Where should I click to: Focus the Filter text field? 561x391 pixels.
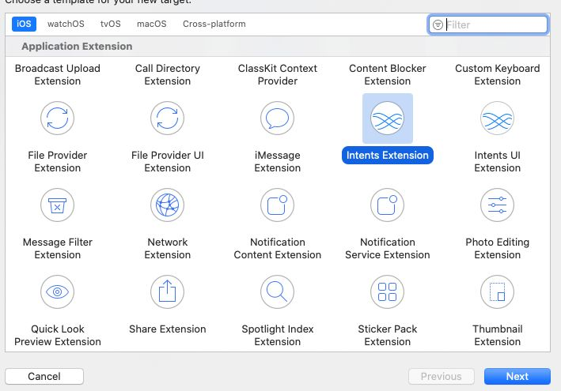[x=488, y=24]
